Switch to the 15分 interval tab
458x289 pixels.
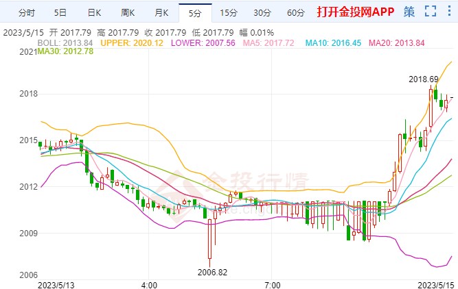tap(229, 13)
